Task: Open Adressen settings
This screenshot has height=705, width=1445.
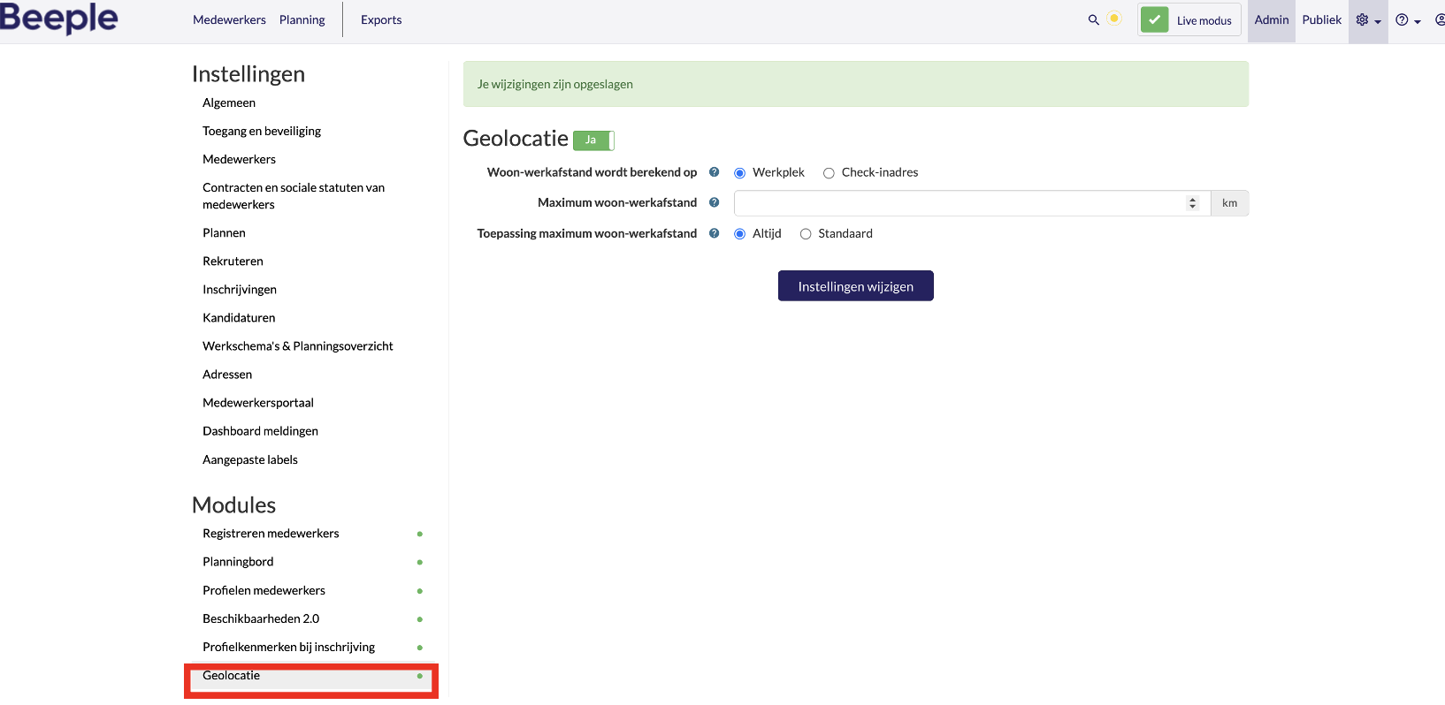Action: tap(227, 374)
